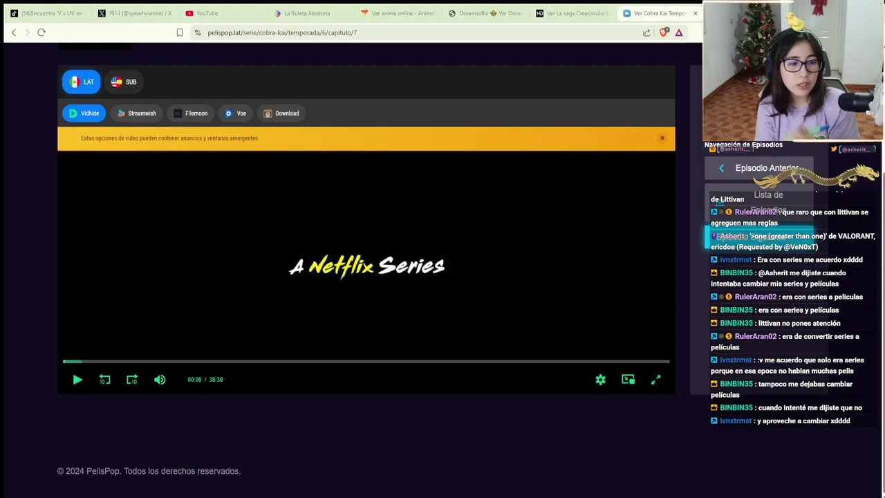Enter fullscreen with the expand icon
Viewport: 885px width, 498px height.
pyautogui.click(x=655, y=380)
